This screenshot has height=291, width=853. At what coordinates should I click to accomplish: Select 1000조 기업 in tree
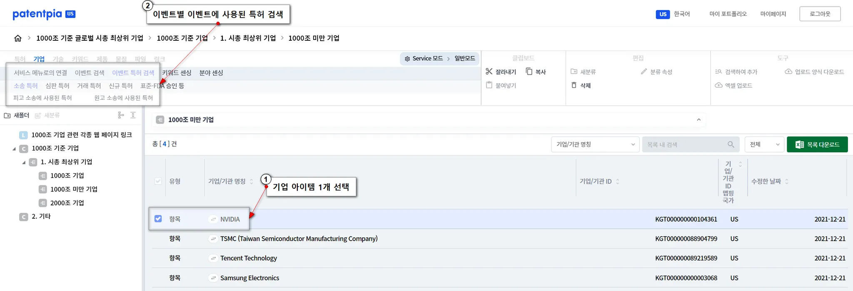(67, 175)
